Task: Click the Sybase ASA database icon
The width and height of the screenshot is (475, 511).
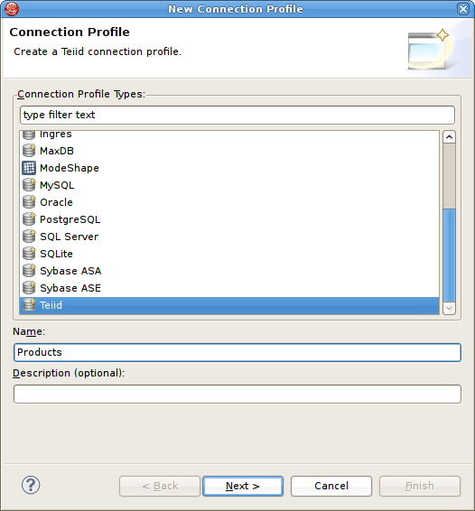Action: point(29,271)
